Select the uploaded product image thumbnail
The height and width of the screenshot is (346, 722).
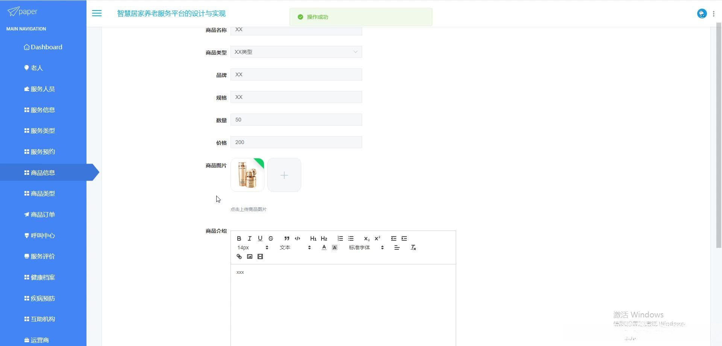(x=247, y=175)
